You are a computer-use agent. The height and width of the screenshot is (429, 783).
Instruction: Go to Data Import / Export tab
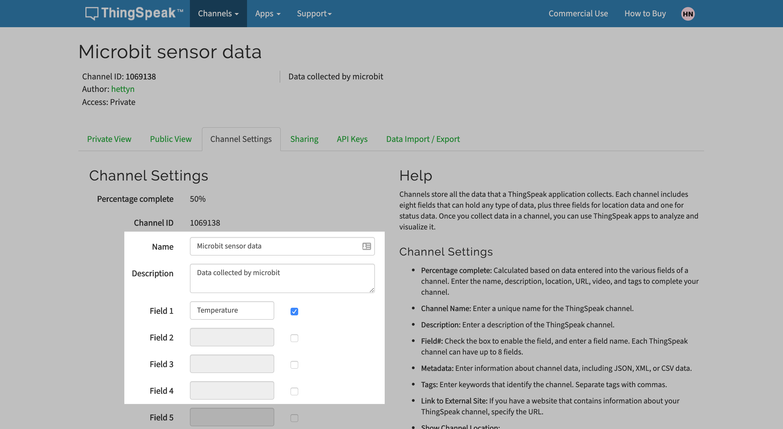coord(423,139)
